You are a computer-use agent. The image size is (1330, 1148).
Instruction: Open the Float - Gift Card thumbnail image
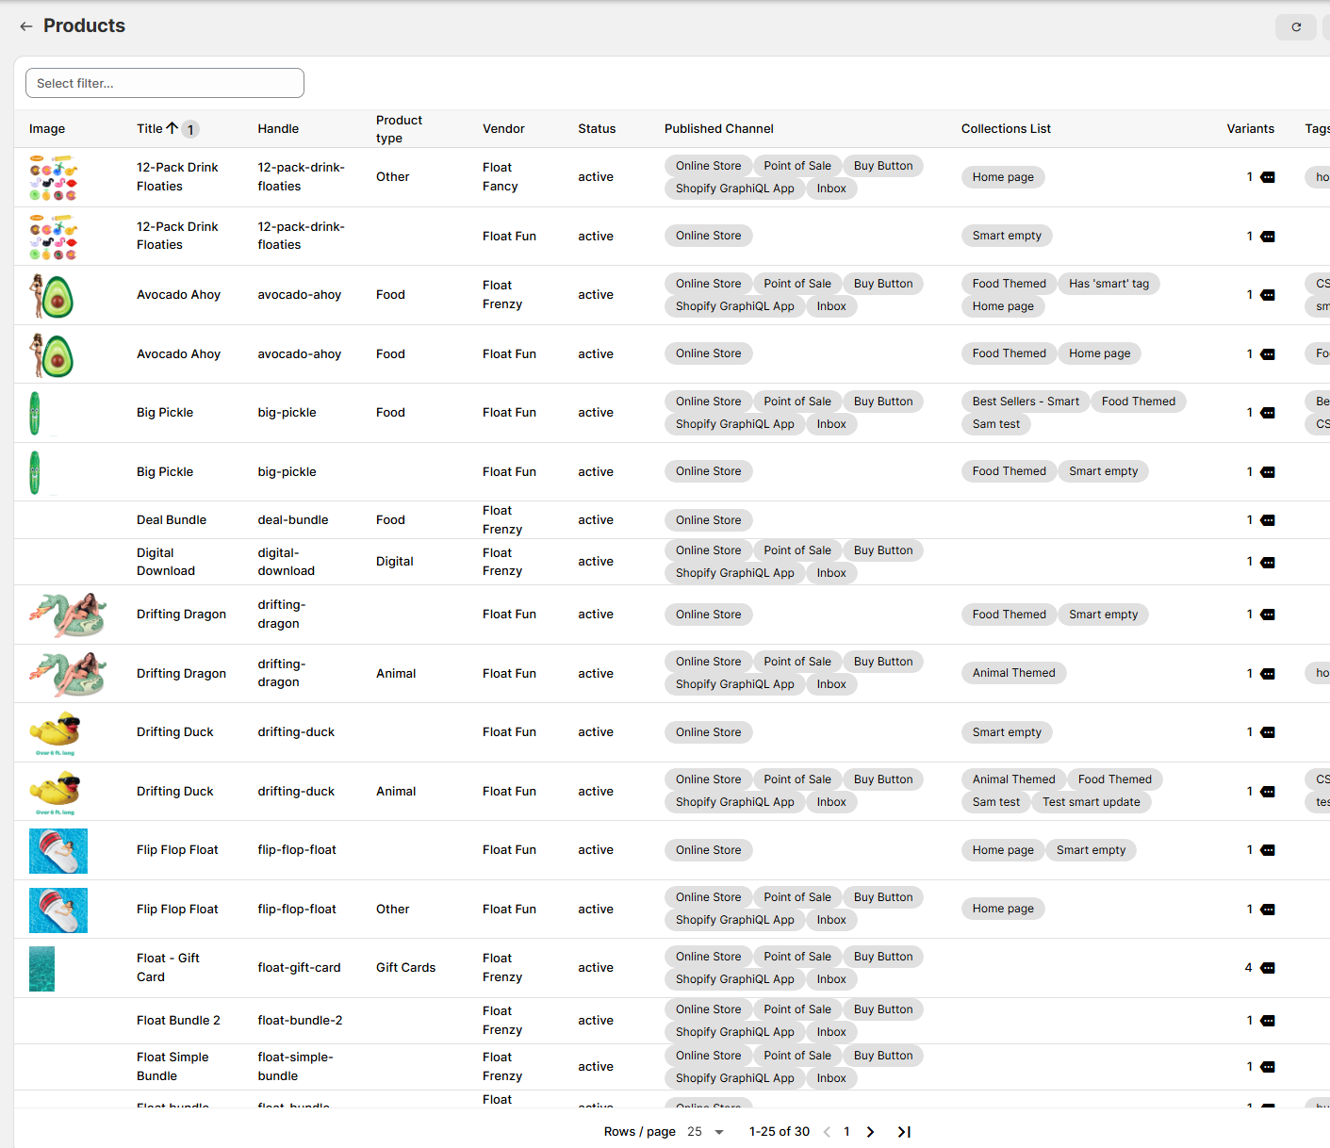point(42,969)
